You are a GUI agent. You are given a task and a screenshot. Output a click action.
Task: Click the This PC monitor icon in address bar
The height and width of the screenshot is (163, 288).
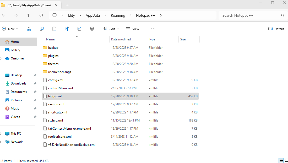pyautogui.click(x=54, y=15)
